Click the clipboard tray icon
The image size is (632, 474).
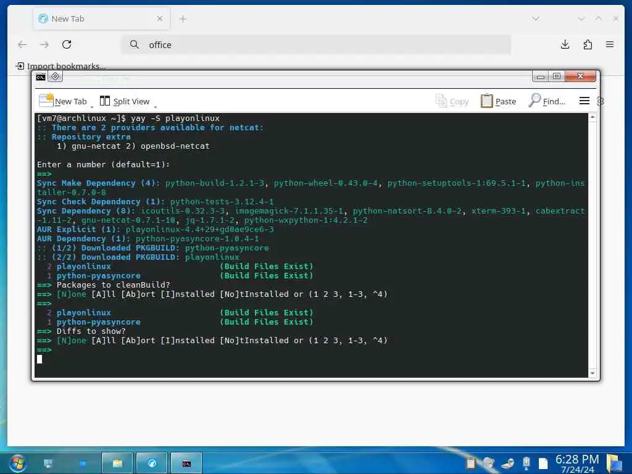point(470,464)
